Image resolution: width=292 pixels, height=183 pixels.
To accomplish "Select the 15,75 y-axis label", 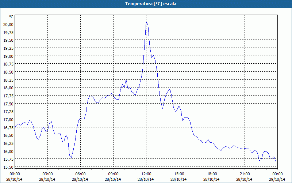I will click(x=8, y=159).
